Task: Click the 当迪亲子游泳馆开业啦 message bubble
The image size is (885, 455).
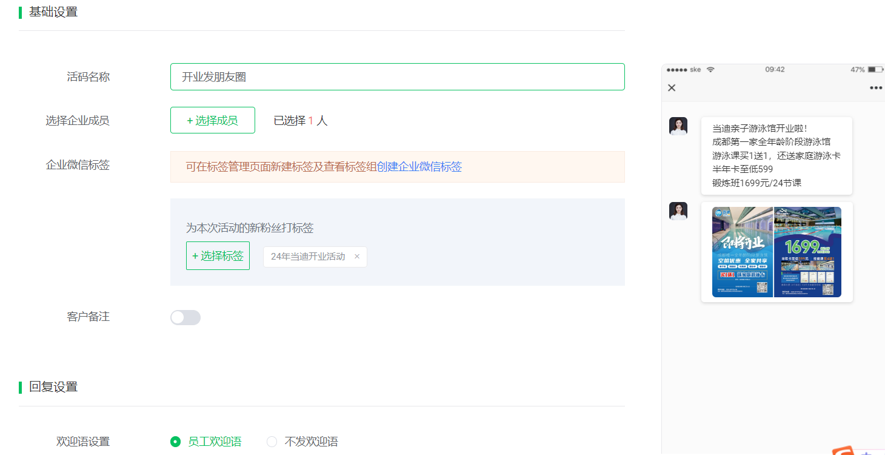Action: 776,156
